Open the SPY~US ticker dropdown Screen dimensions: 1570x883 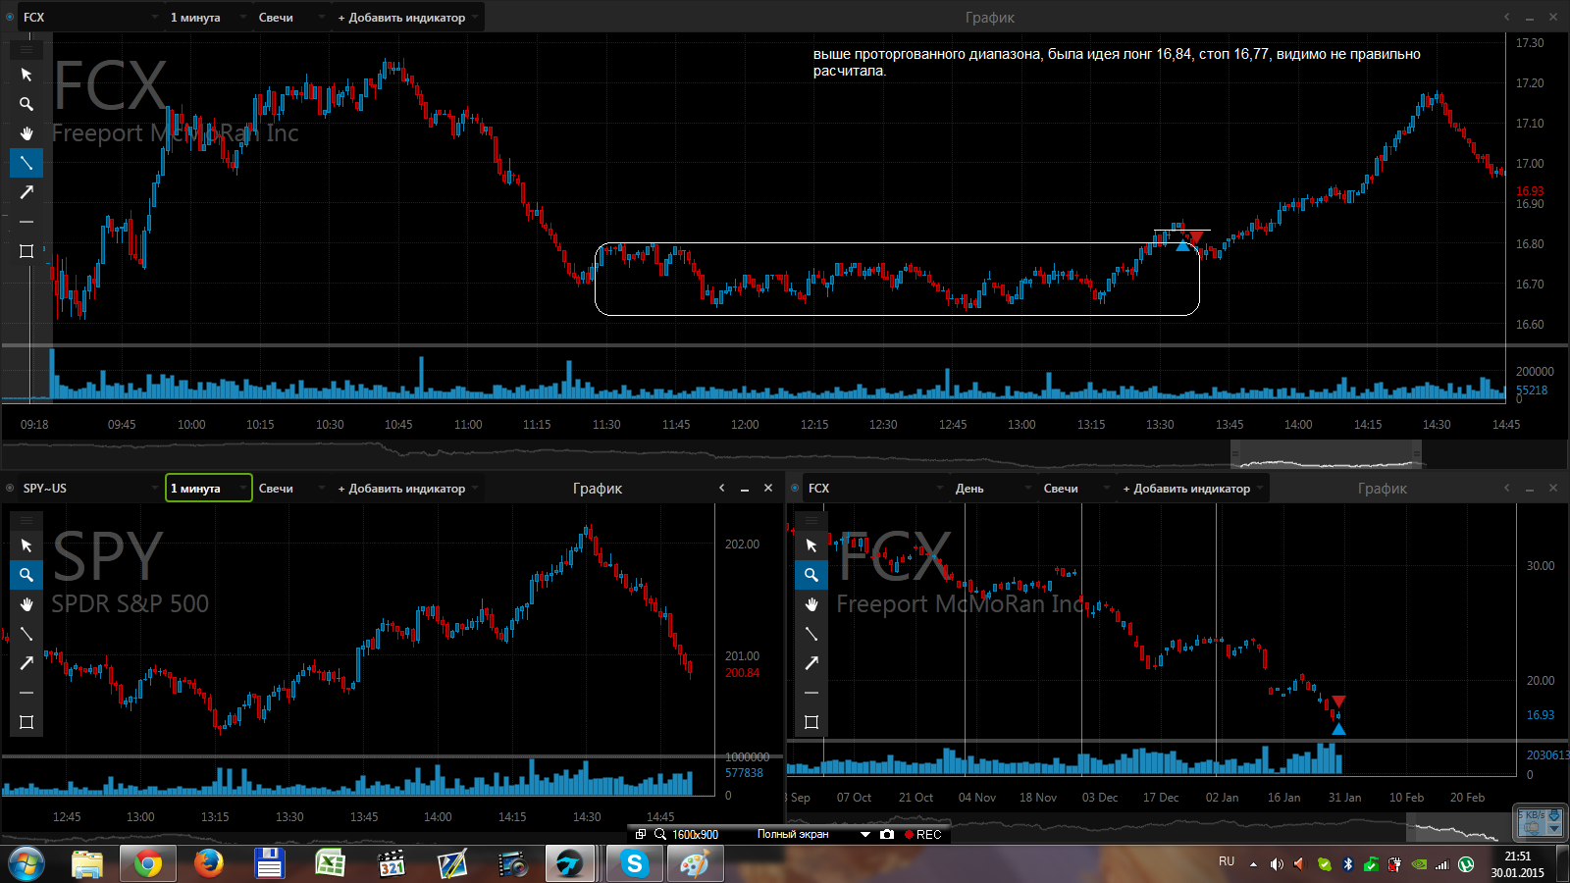(x=90, y=488)
